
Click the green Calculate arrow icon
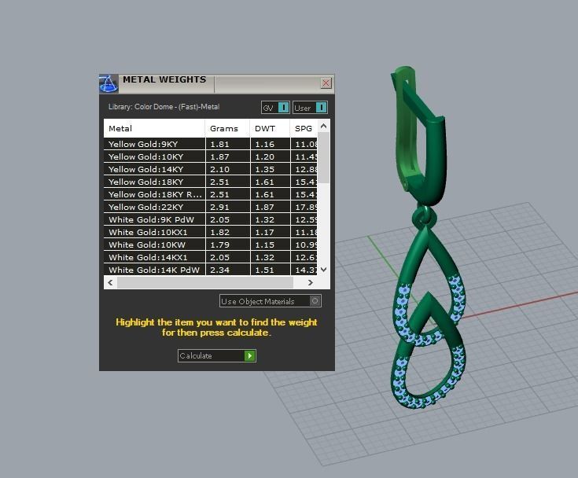[x=250, y=355]
